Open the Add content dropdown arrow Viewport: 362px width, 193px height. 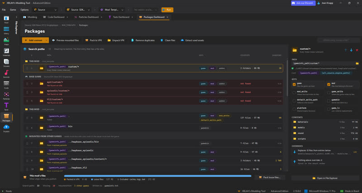(x=47, y=40)
